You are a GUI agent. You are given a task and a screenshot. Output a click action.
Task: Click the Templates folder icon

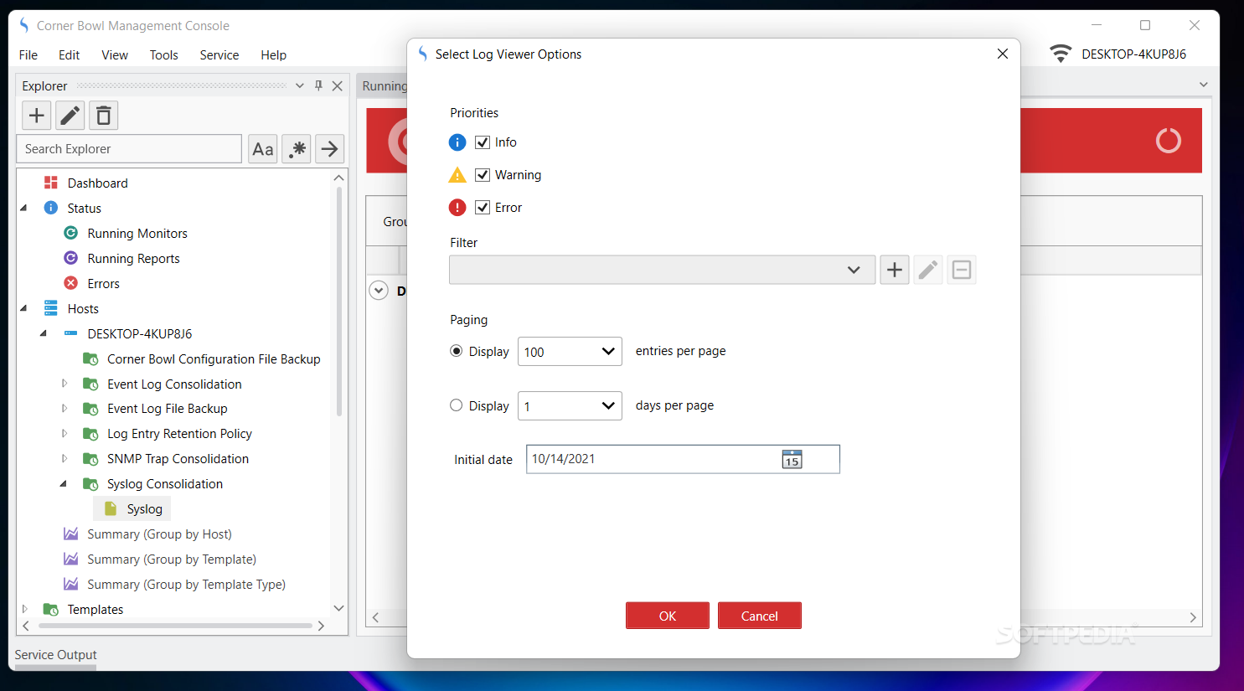tap(51, 609)
